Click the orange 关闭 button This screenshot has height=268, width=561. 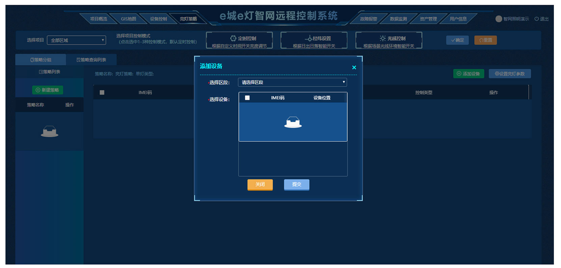point(260,185)
